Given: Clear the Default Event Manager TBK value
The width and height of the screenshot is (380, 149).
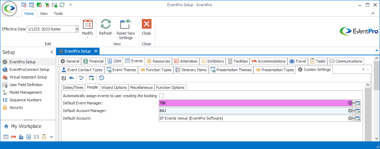Looking at the screenshot, I should 350,103.
